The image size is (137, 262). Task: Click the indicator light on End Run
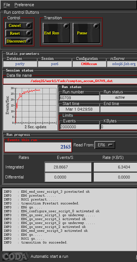66,26
